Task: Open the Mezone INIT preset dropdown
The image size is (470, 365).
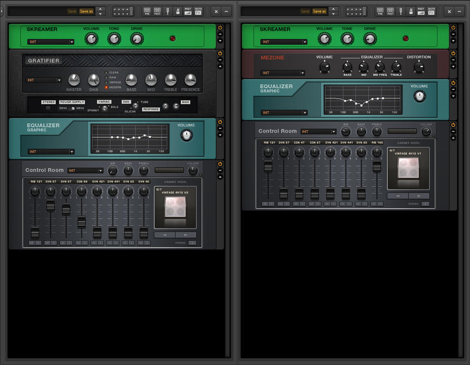Action: 283,73
